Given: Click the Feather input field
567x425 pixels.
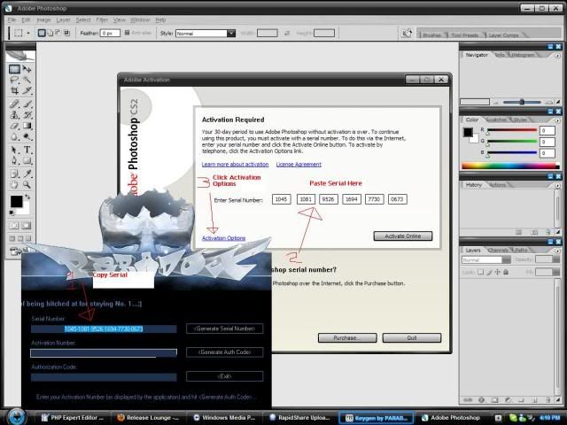Looking at the screenshot, I should coord(110,34).
